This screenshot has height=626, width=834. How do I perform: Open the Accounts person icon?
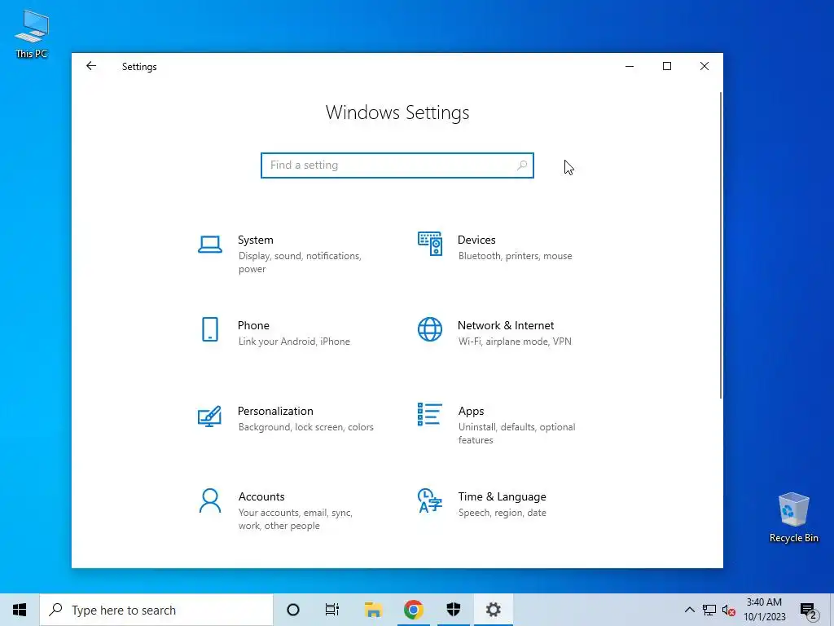[x=210, y=501]
